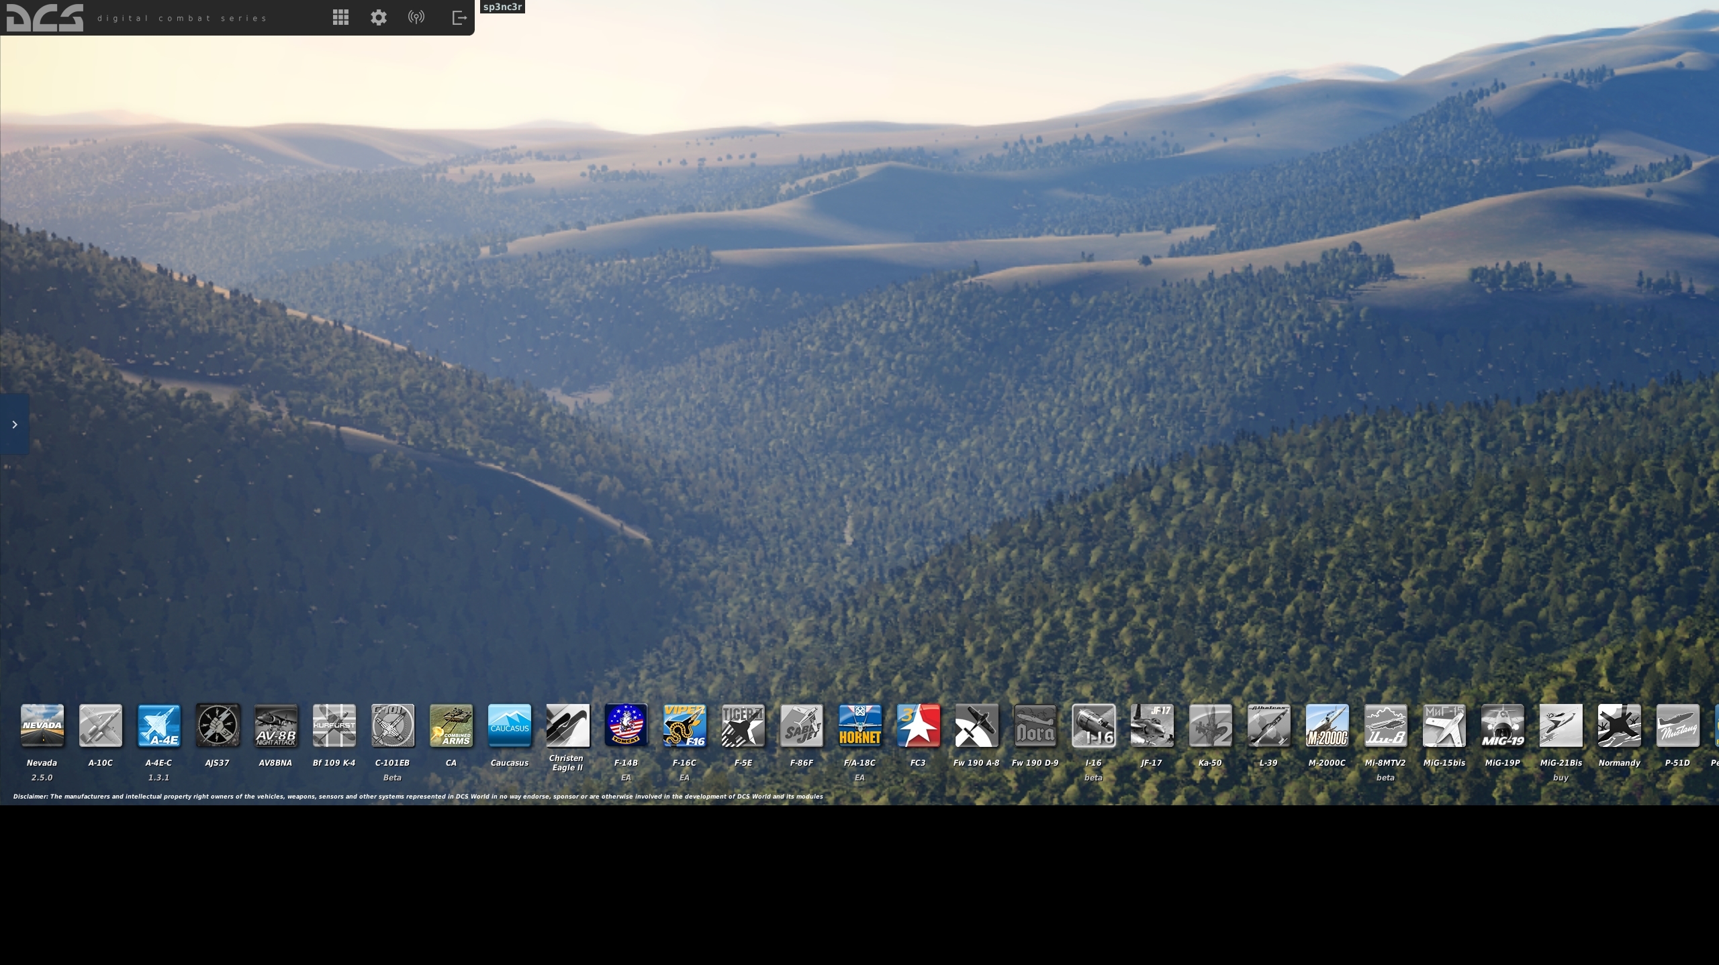Click the multiplayer broadcast icon

416,17
